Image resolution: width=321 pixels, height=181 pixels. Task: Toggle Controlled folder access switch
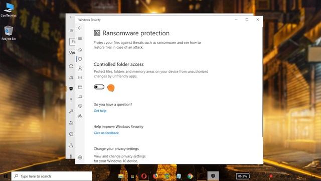[x=99, y=87]
